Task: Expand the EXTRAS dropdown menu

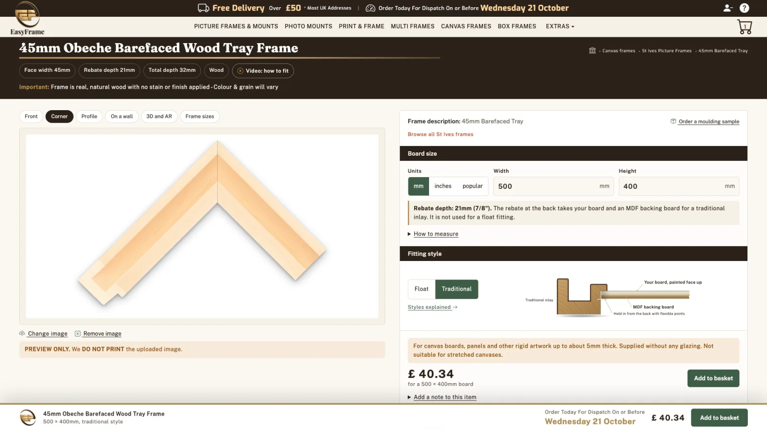Action: [560, 26]
